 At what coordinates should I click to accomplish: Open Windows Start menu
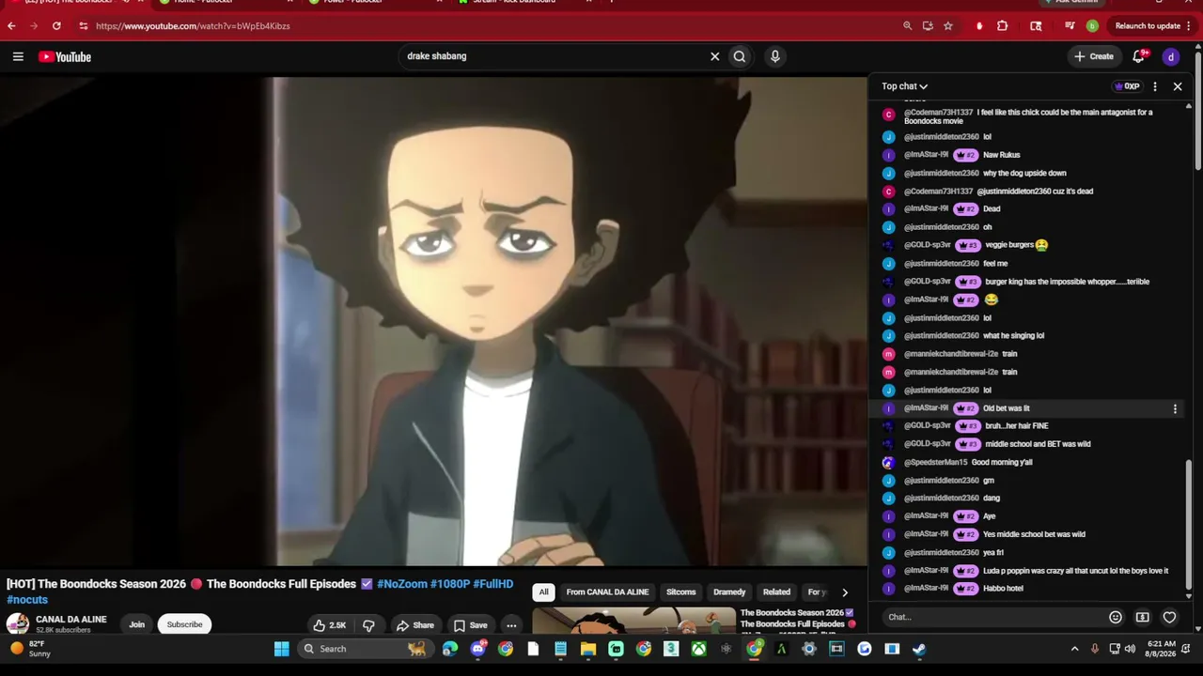[x=281, y=649]
